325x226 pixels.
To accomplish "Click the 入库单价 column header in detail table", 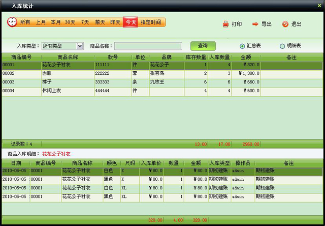I will point(151,163).
